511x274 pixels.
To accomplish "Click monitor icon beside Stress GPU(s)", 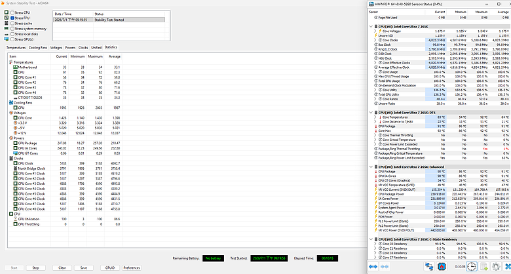I will [6, 39].
